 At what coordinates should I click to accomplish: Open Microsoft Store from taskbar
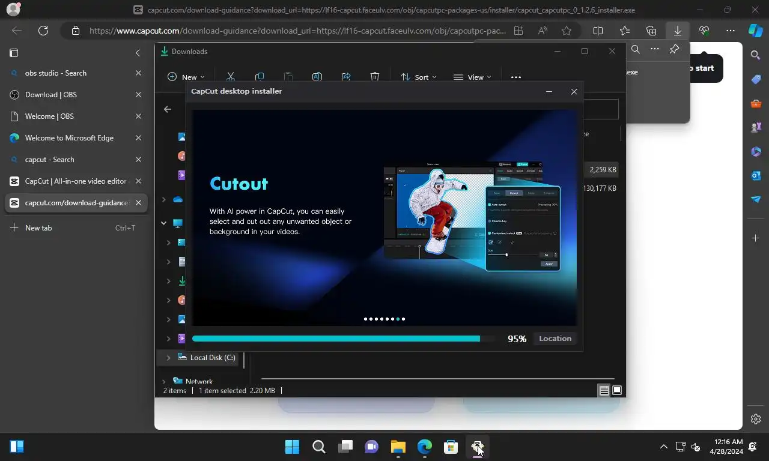[451, 447]
